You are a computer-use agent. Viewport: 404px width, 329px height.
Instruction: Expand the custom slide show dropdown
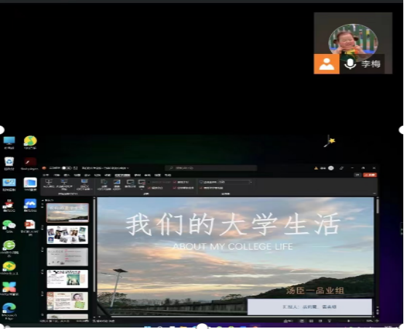pyautogui.click(x=84, y=185)
